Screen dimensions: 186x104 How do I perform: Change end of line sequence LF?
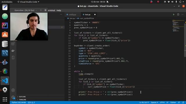tap(167, 103)
